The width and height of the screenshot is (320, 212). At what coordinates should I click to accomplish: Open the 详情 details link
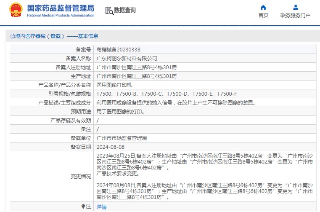[101, 207]
